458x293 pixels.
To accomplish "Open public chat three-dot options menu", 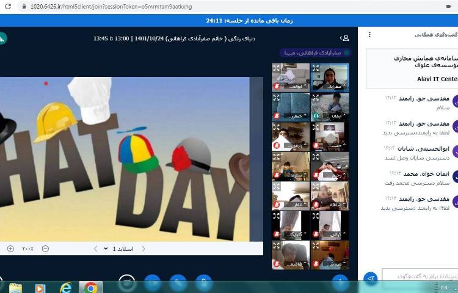I will coord(369,35).
